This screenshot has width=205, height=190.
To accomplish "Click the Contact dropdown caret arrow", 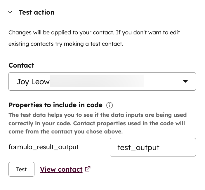I will (x=185, y=82).
